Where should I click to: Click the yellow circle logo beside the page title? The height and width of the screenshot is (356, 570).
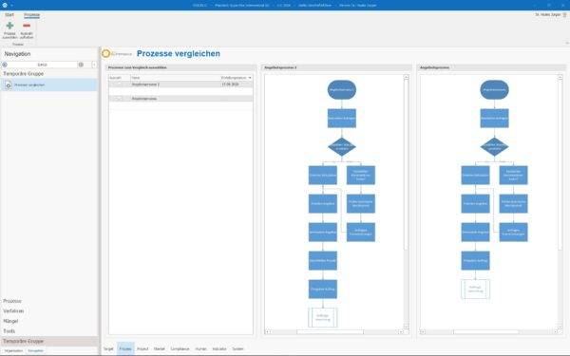(105, 54)
